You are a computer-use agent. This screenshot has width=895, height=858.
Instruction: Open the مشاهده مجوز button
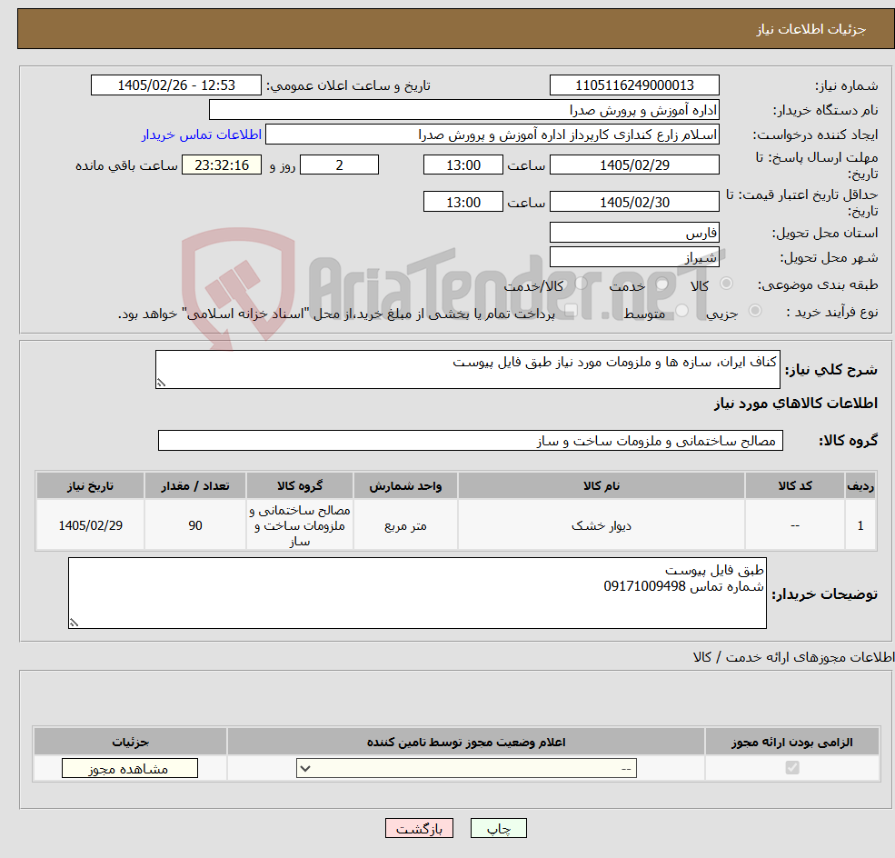pyautogui.click(x=130, y=768)
